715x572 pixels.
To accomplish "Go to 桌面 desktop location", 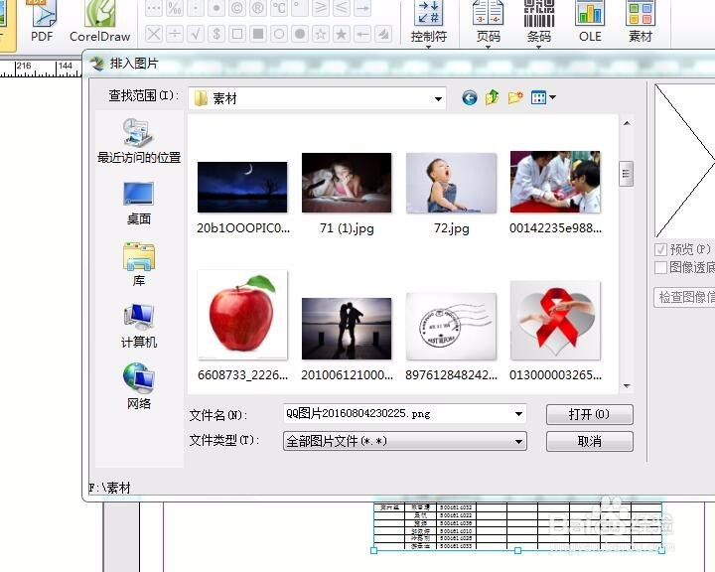I will pos(139,203).
